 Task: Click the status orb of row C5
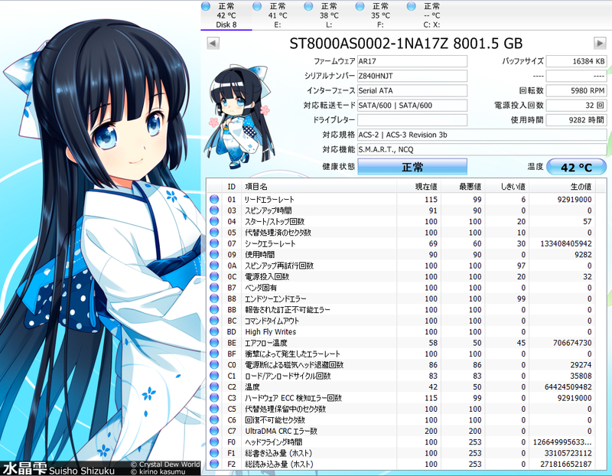point(214,409)
